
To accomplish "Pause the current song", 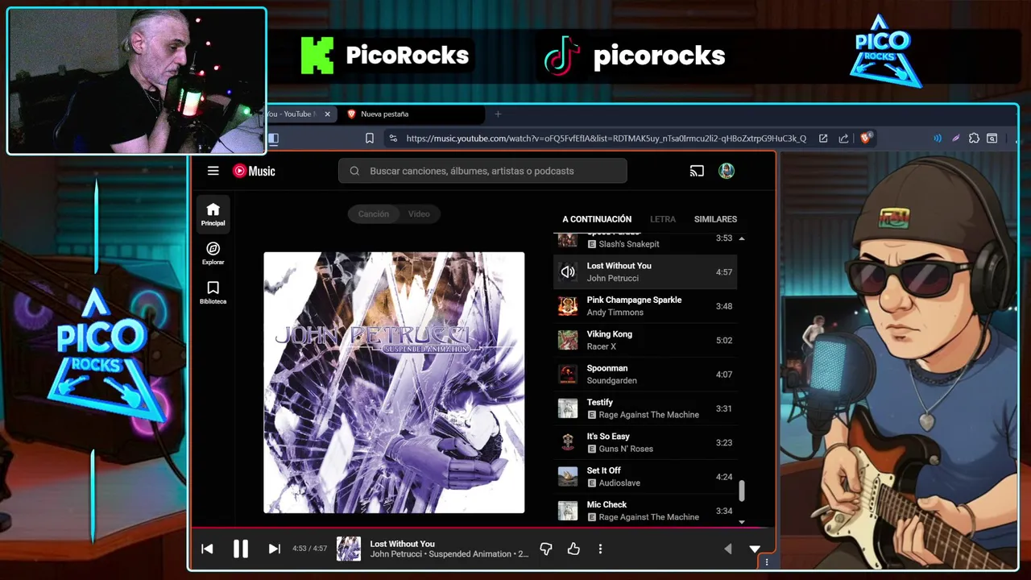I will [x=241, y=549].
